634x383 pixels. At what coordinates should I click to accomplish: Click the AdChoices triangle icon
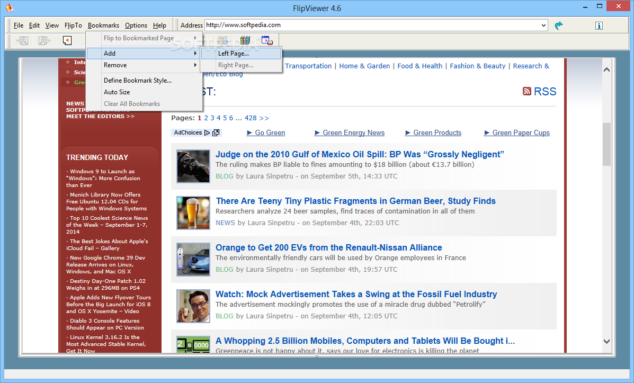pyautogui.click(x=207, y=132)
